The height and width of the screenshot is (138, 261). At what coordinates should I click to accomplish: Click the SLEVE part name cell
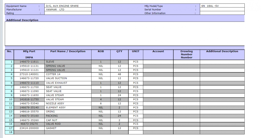tap(68, 62)
